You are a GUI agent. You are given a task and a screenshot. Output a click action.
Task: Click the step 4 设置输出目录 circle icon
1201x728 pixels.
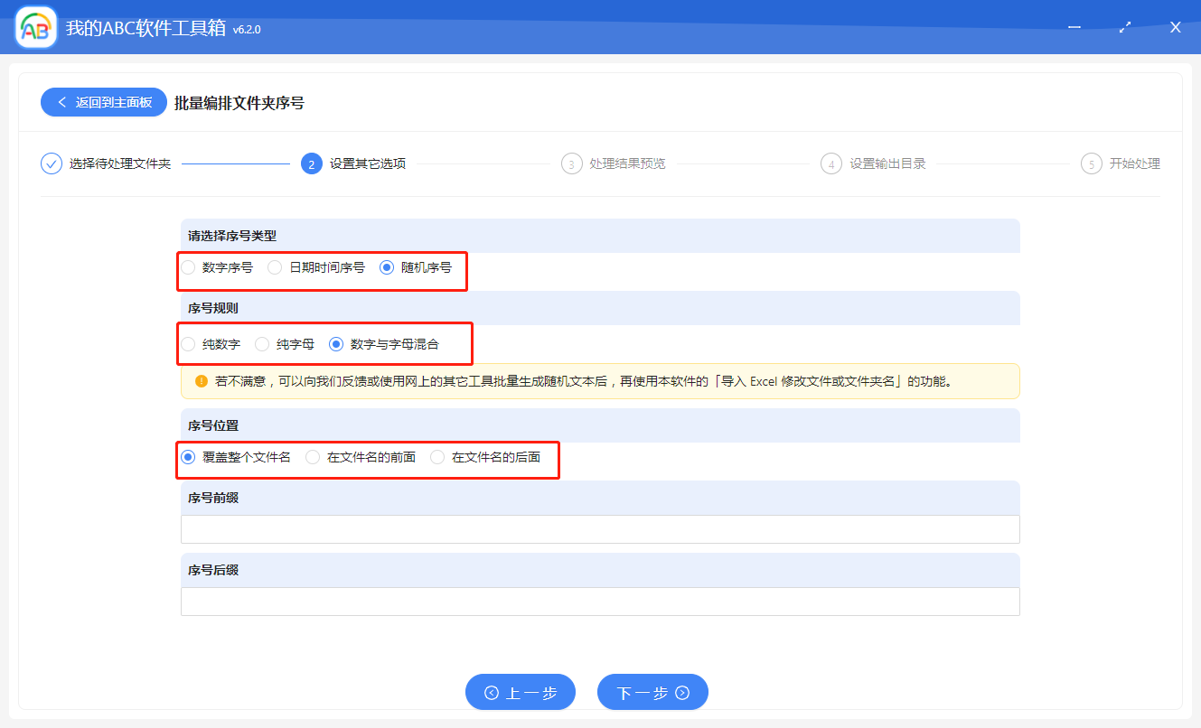point(831,163)
